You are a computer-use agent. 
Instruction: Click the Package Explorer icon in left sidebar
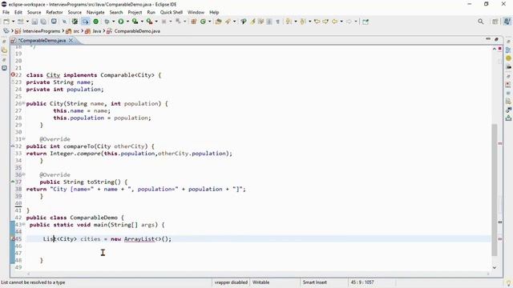4,50
